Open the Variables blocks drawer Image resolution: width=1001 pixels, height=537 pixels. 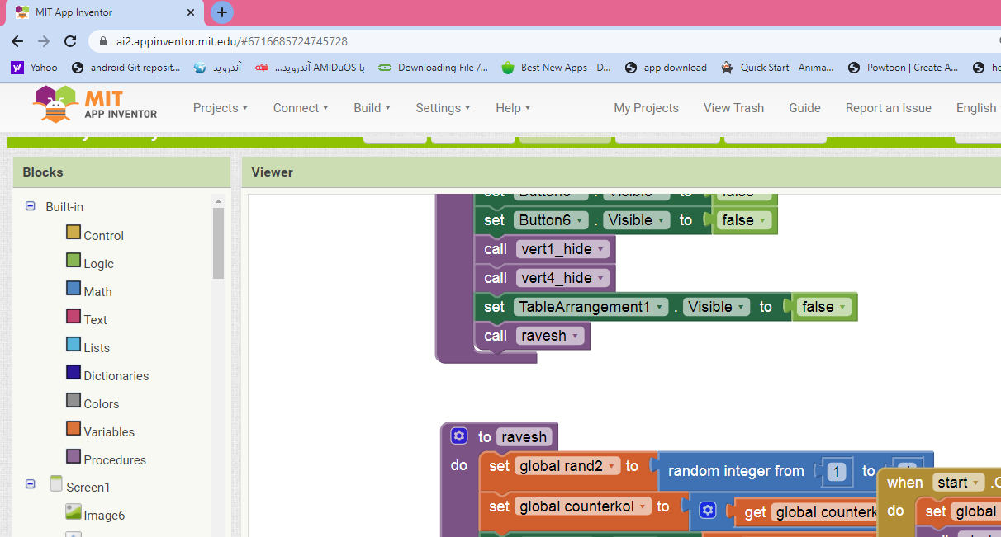click(x=108, y=431)
